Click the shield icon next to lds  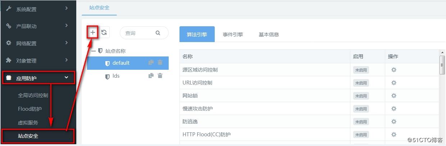[x=107, y=77]
